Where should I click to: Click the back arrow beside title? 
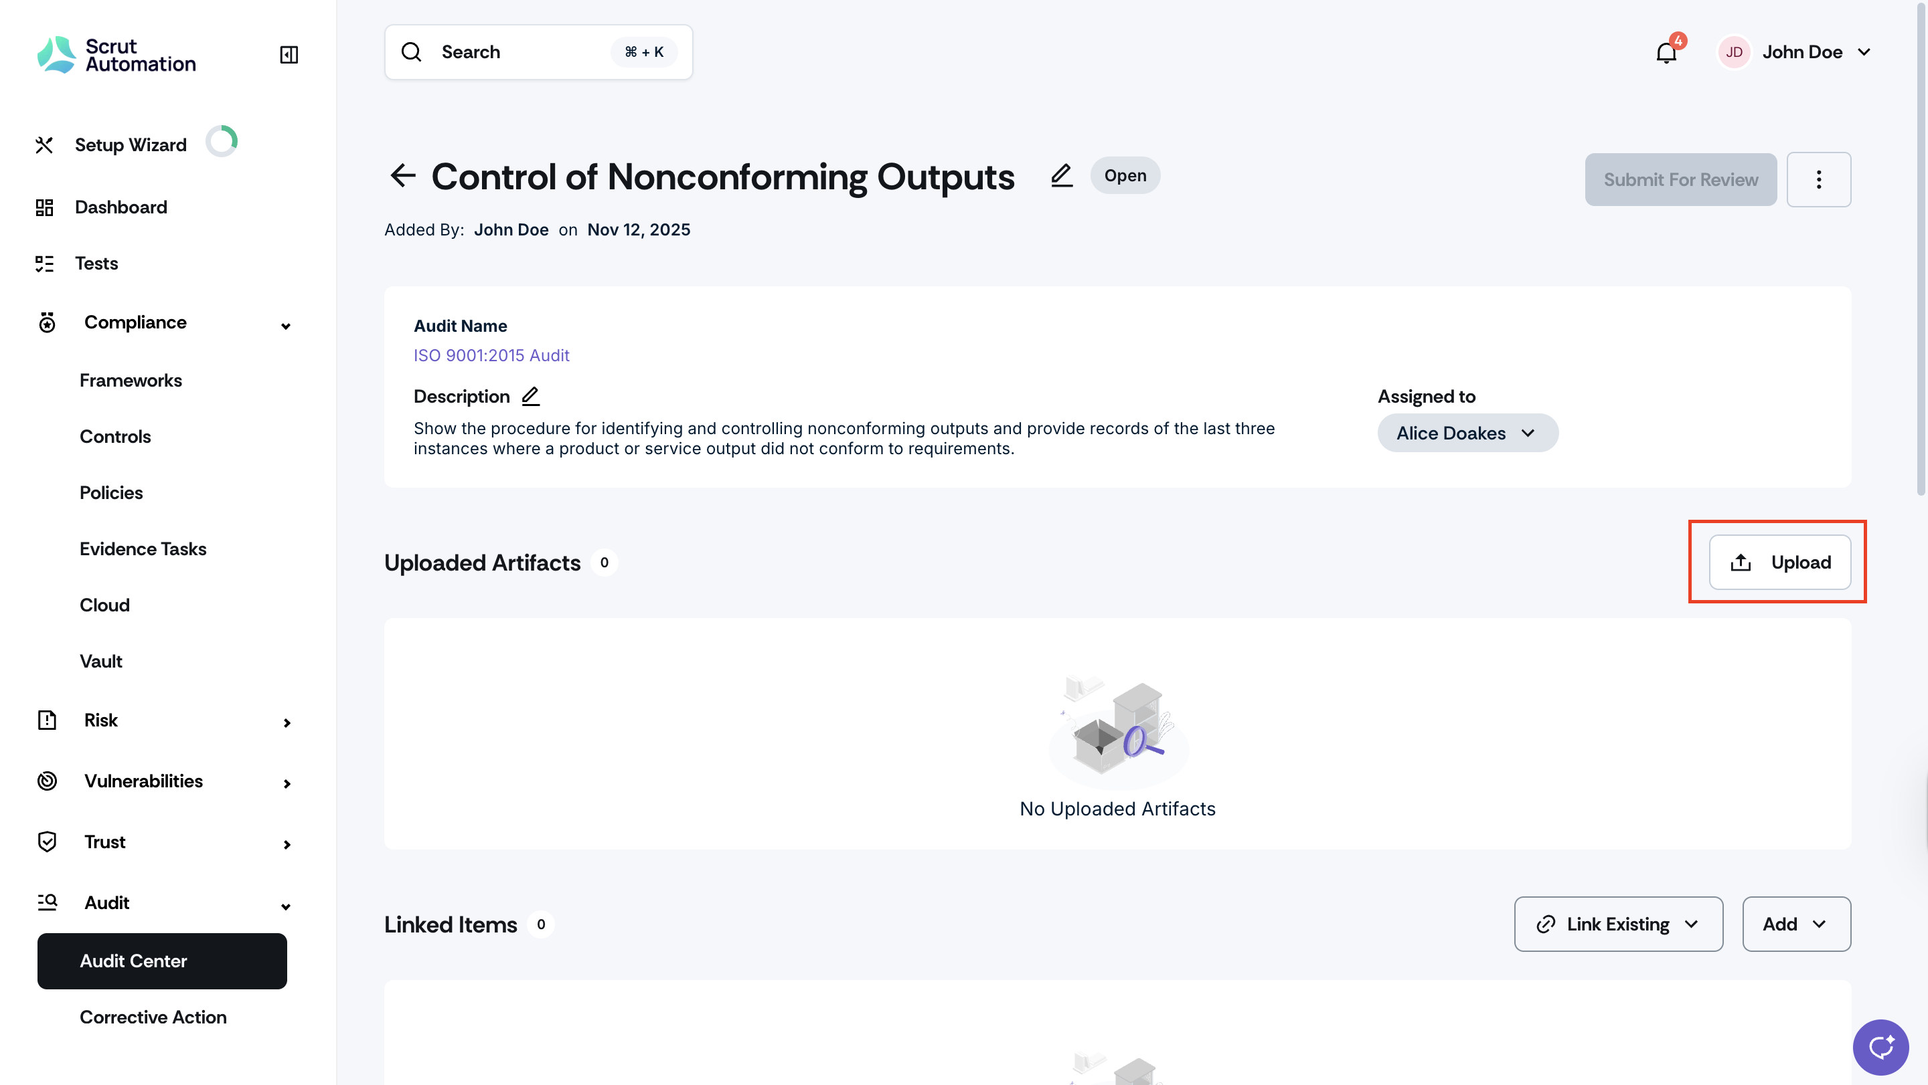point(402,176)
